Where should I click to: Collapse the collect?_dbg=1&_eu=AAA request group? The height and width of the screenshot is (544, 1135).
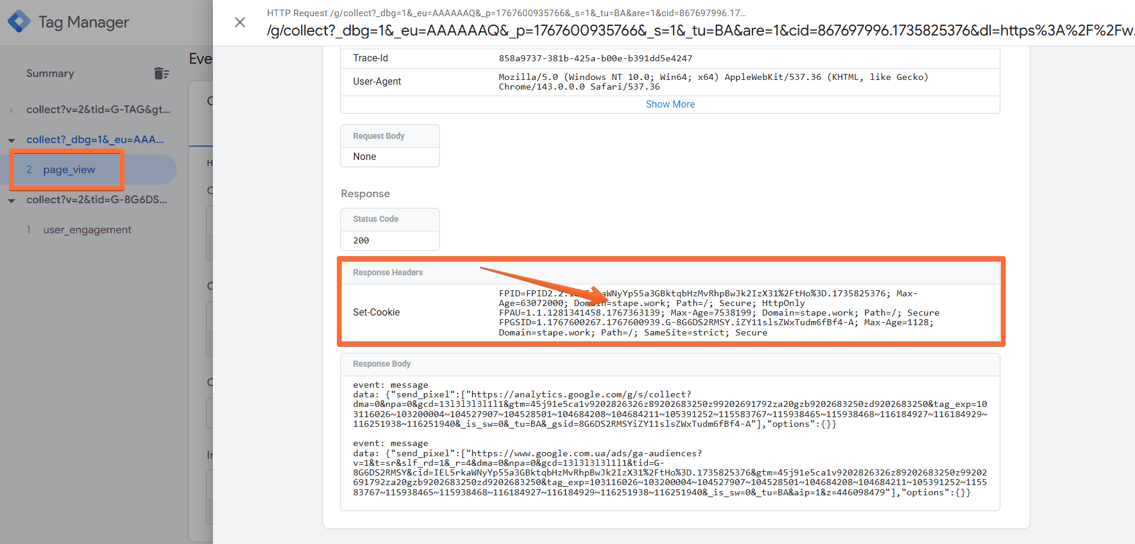click(11, 139)
